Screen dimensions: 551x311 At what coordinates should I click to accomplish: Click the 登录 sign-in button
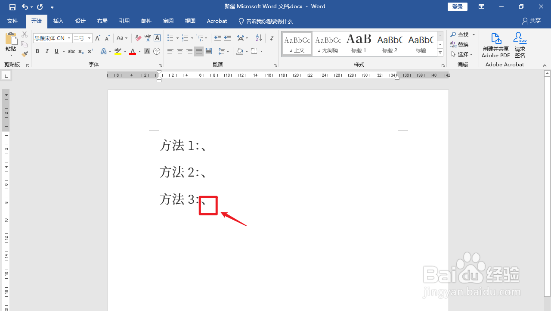pyautogui.click(x=458, y=7)
